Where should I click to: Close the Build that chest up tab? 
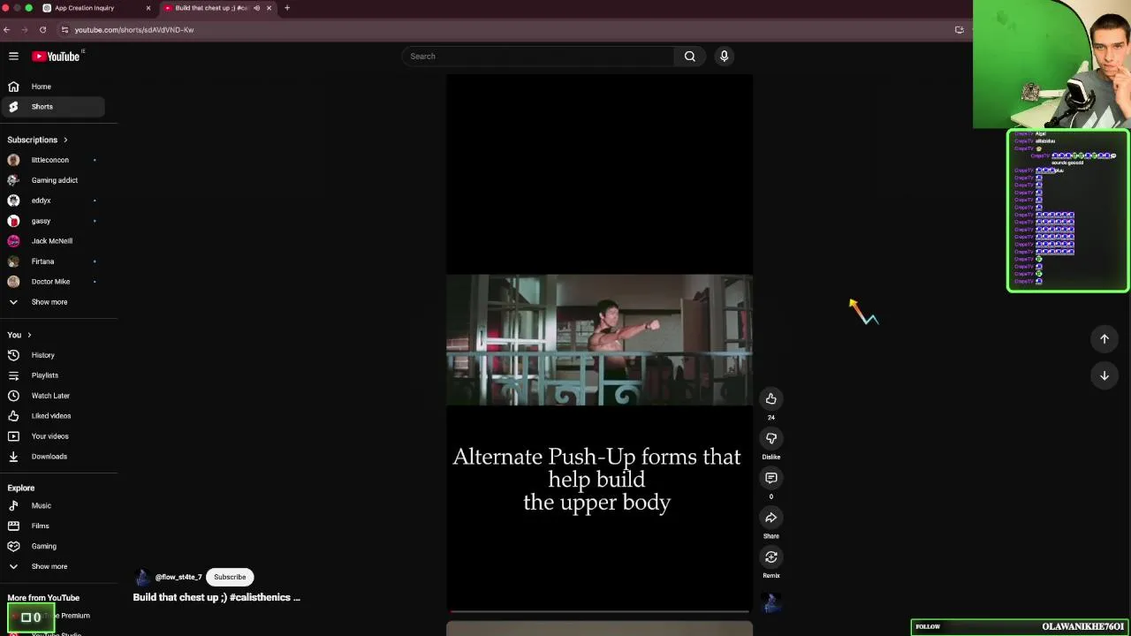[x=269, y=8]
